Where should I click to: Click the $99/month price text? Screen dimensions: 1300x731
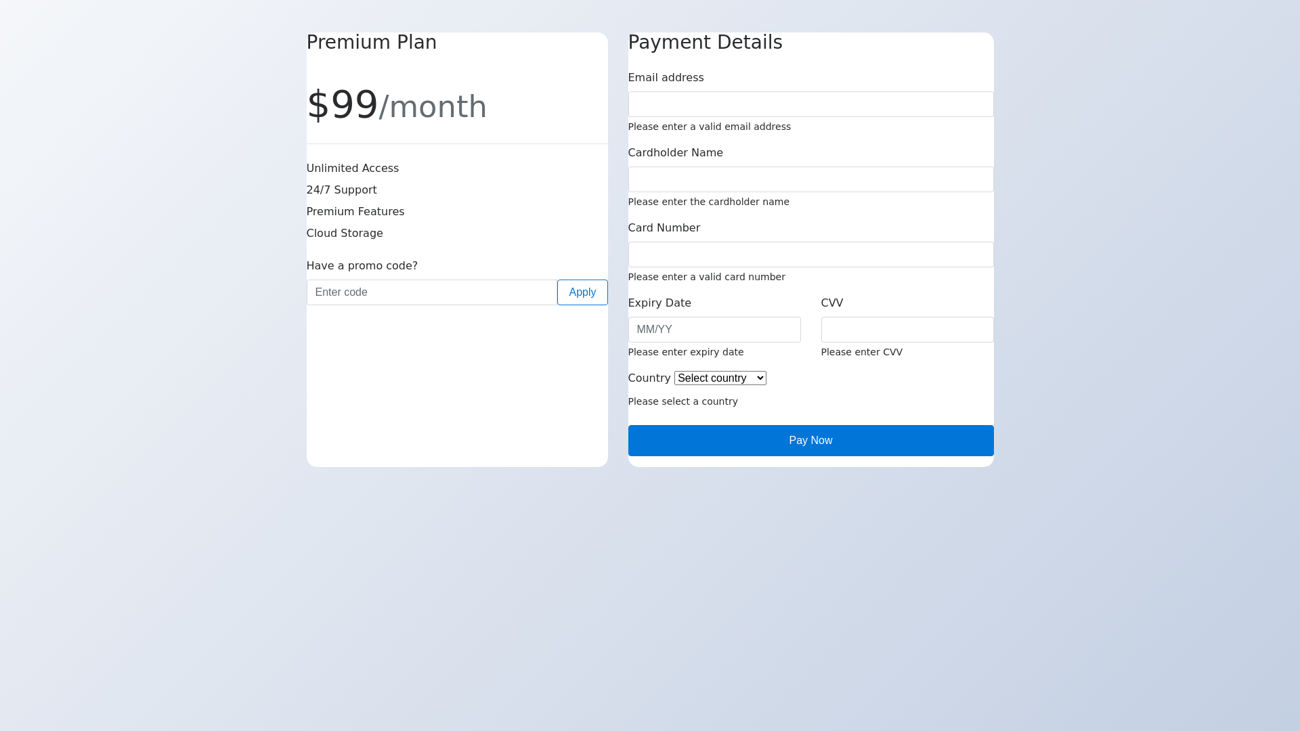click(396, 106)
